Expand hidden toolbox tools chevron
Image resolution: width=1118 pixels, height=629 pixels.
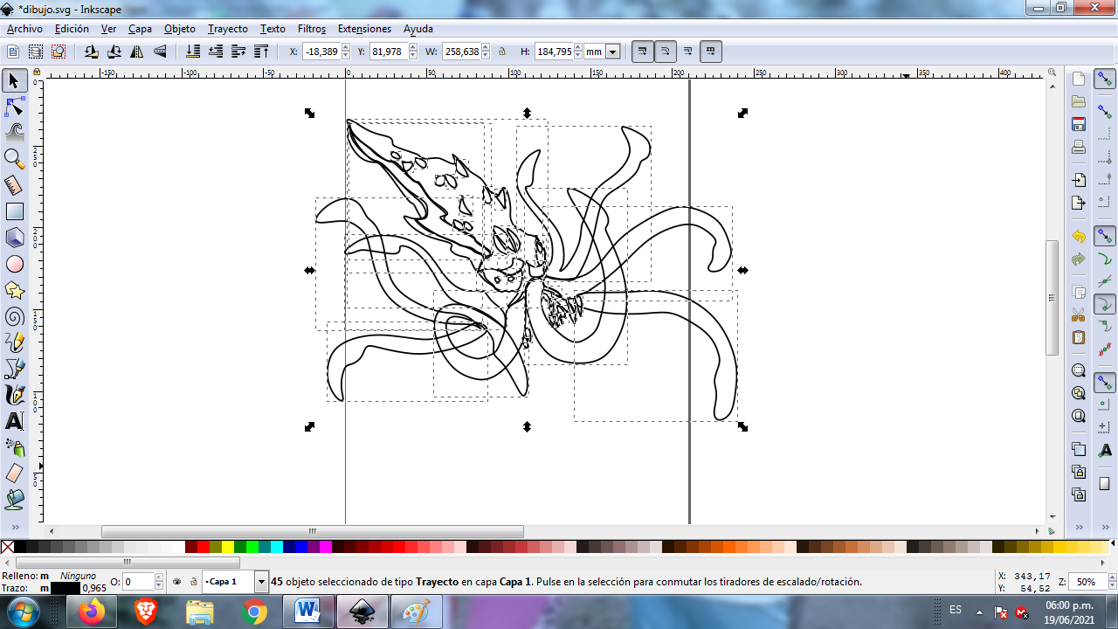pos(14,529)
